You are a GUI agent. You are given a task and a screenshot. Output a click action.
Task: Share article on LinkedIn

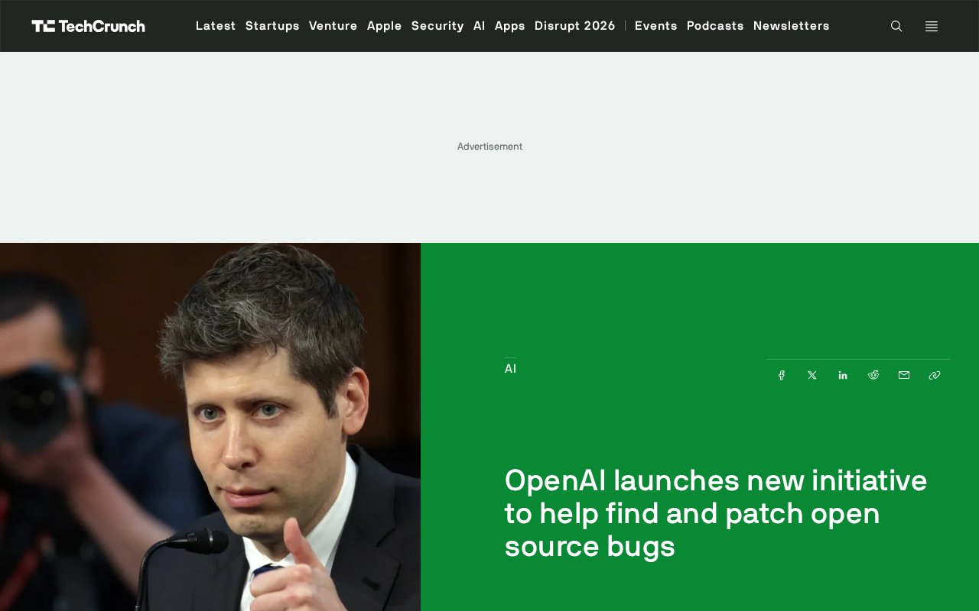pyautogui.click(x=843, y=375)
